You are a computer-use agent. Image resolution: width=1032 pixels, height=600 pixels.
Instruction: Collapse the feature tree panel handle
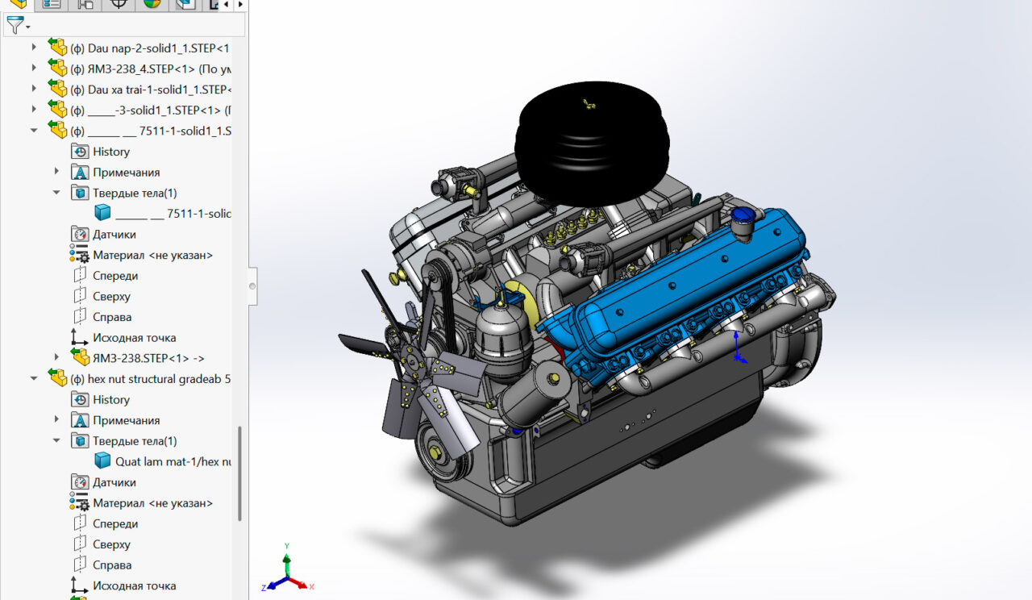point(252,285)
